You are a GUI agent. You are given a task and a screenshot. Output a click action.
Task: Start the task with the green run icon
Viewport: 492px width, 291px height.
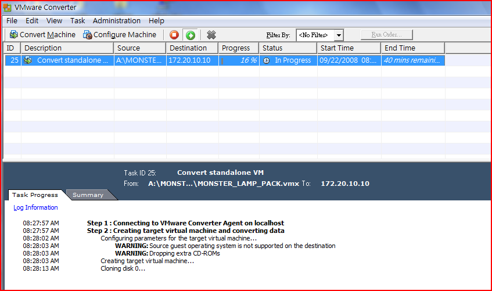[191, 35]
